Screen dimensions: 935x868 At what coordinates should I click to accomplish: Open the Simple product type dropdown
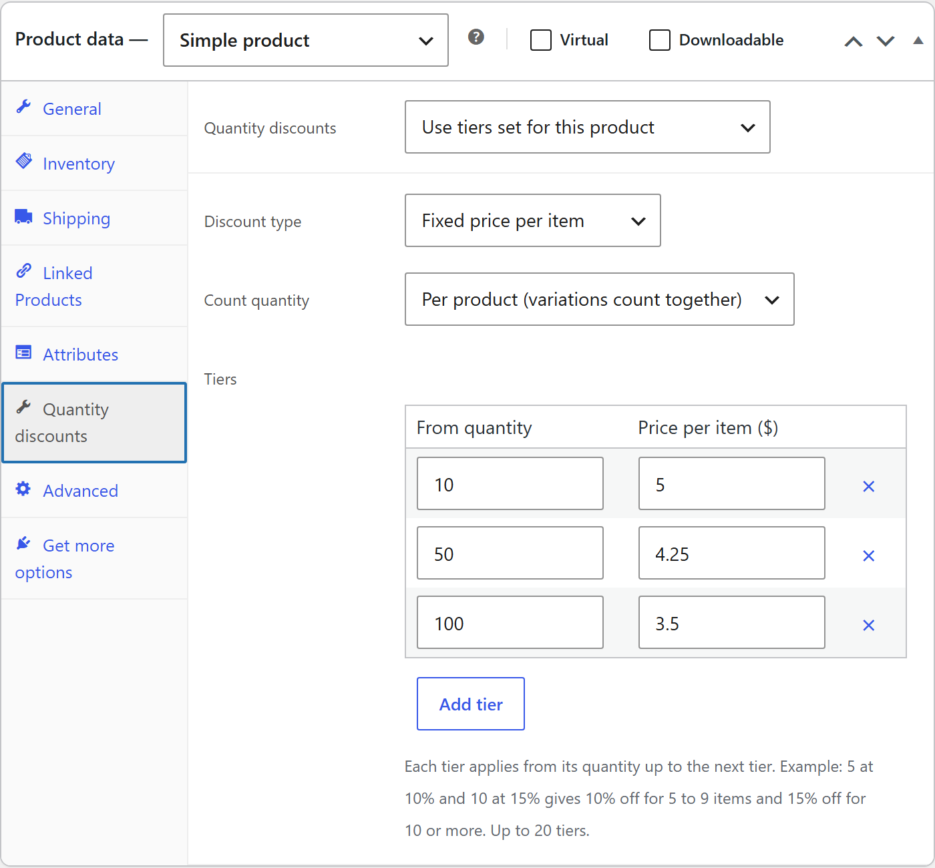[306, 40]
